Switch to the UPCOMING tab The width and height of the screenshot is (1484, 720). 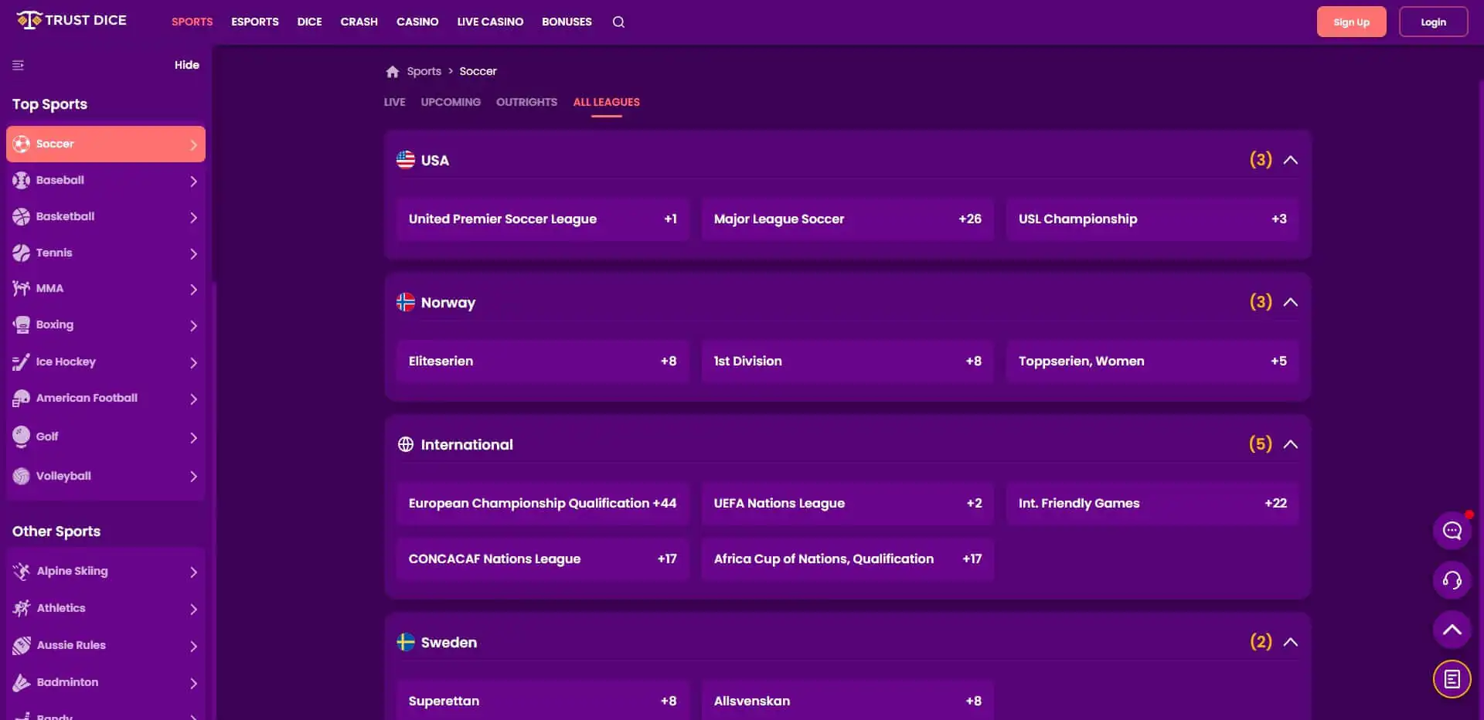(x=451, y=102)
